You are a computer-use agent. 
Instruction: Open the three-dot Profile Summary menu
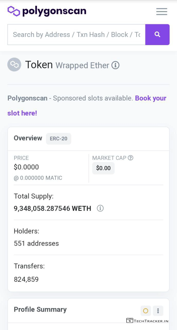158,311
